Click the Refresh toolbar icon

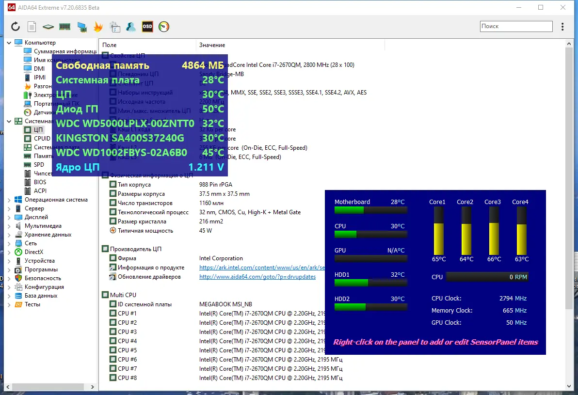(x=16, y=27)
